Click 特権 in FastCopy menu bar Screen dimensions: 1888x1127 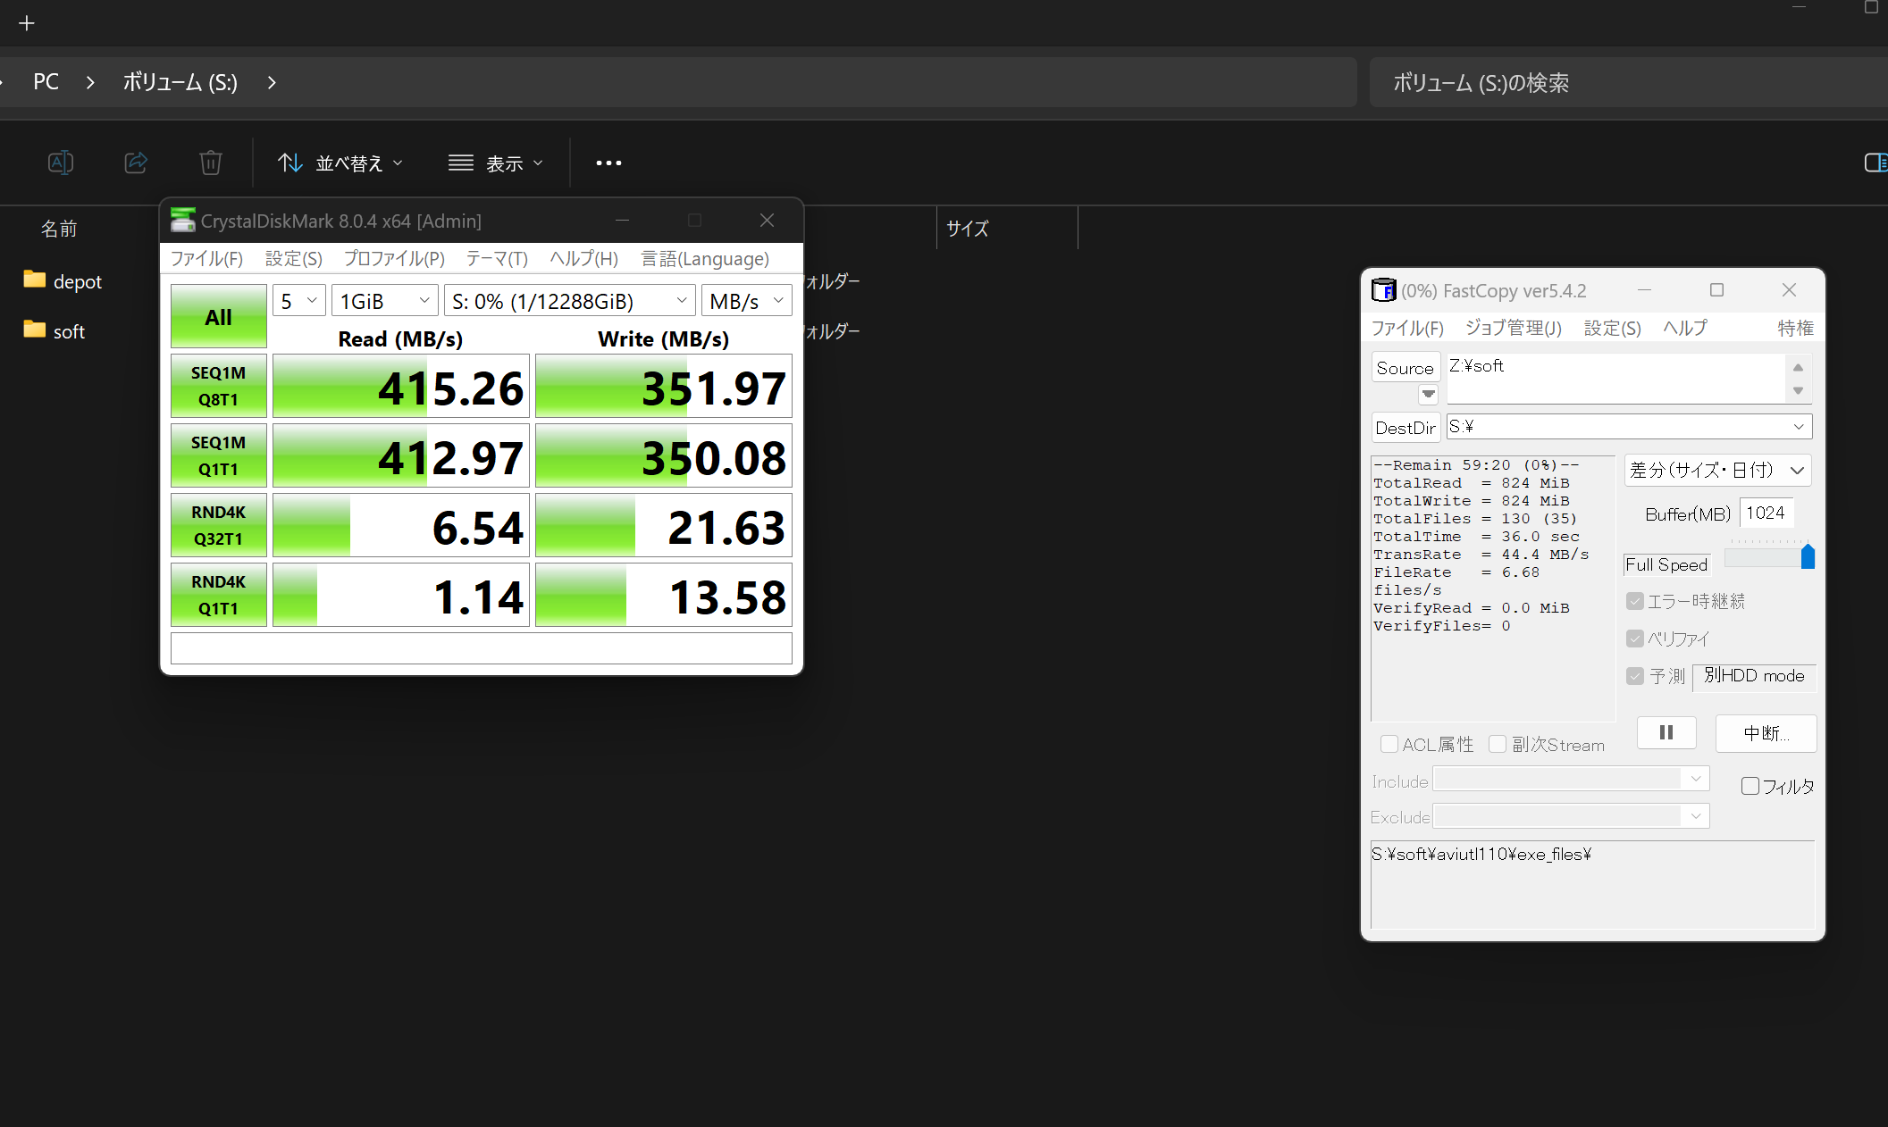1795,328
